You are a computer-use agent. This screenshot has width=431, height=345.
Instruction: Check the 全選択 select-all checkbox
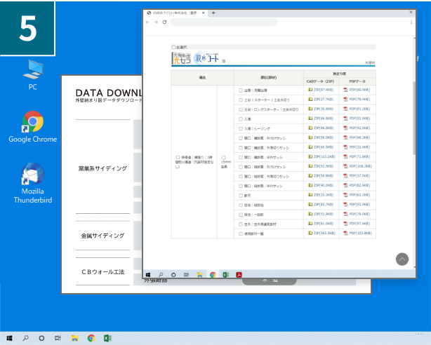173,47
